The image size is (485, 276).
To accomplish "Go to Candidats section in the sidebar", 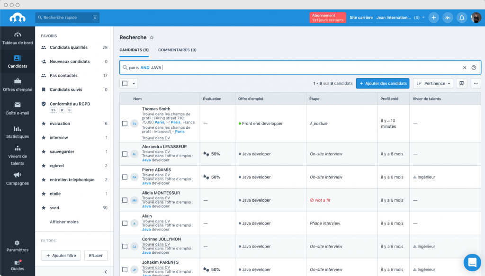I will coord(18,62).
